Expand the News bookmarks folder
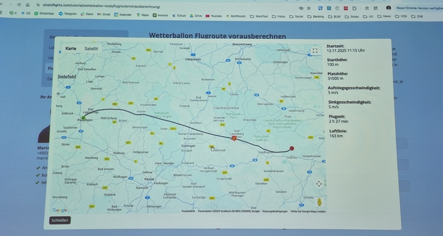This screenshot has height=236, width=443. (x=384, y=16)
